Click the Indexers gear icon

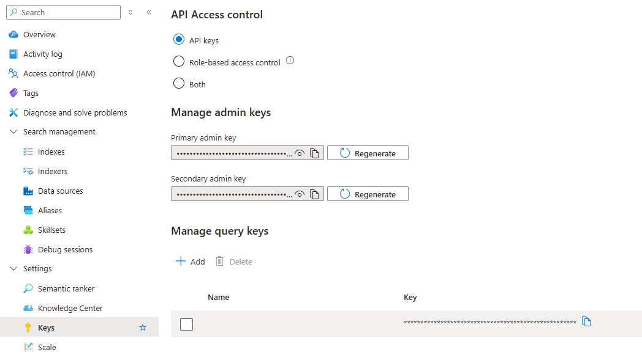pyautogui.click(x=28, y=171)
